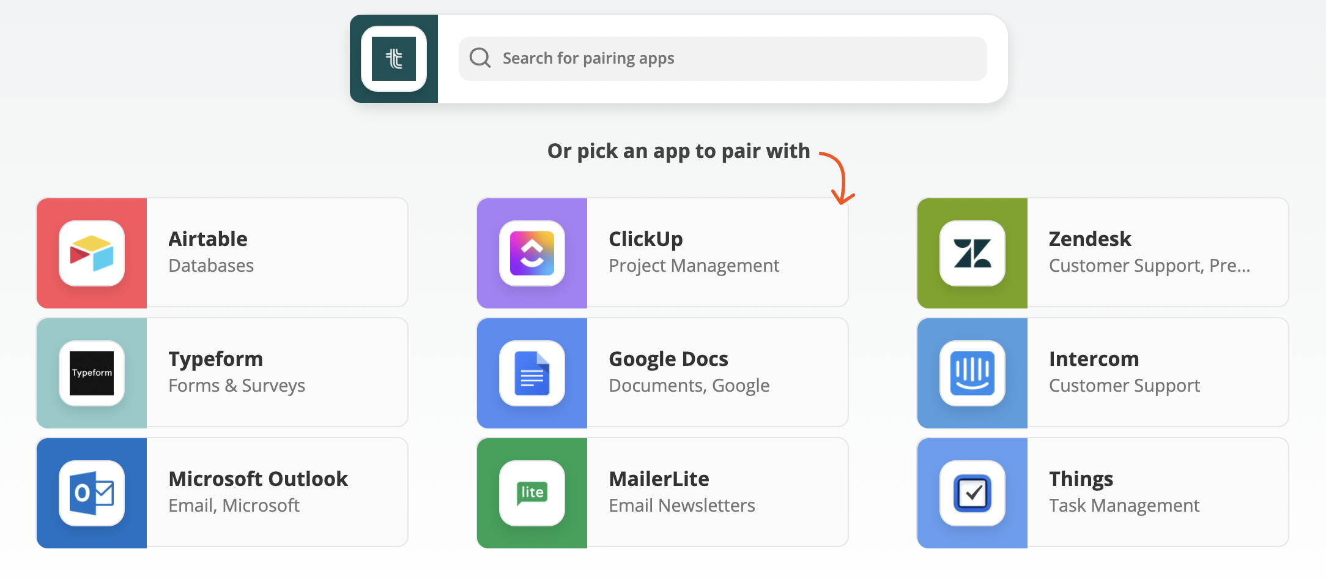This screenshot has height=579, width=1326.
Task: Select the Airtable title text
Action: click(x=208, y=239)
